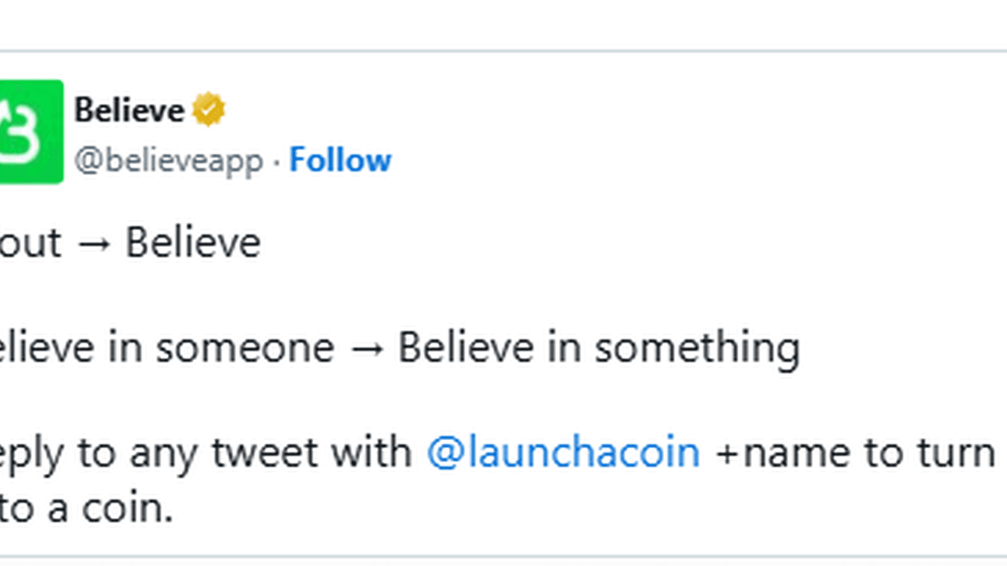Open the Believe display name
The height and width of the screenshot is (566, 1007).
pyautogui.click(x=129, y=110)
